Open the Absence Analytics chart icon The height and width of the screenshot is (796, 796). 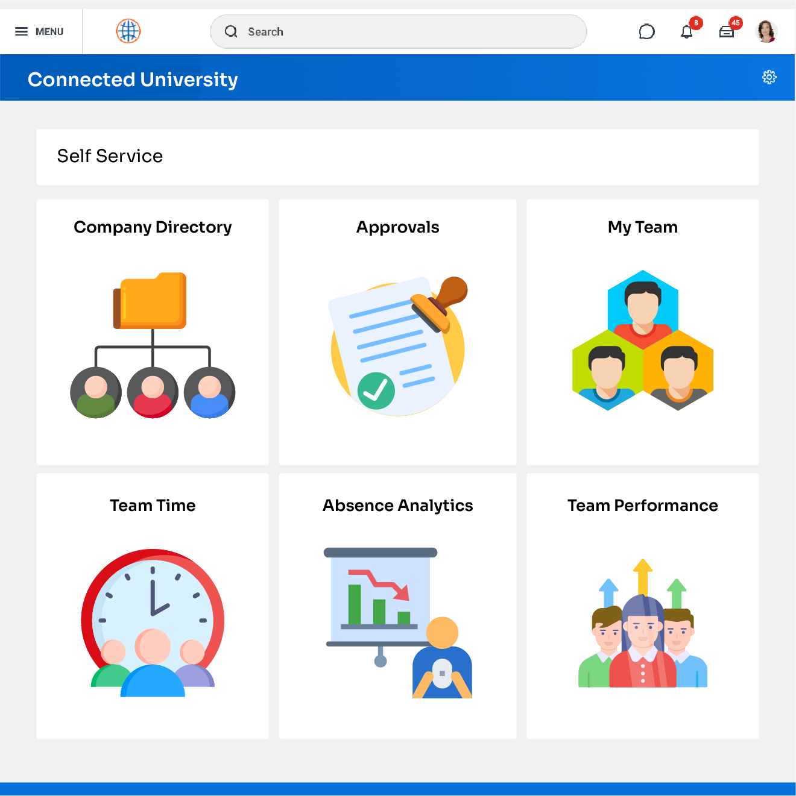398,622
